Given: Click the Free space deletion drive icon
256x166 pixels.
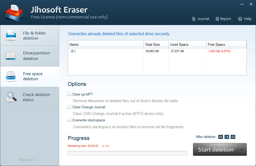Looking at the screenshot, I should point(10,76).
